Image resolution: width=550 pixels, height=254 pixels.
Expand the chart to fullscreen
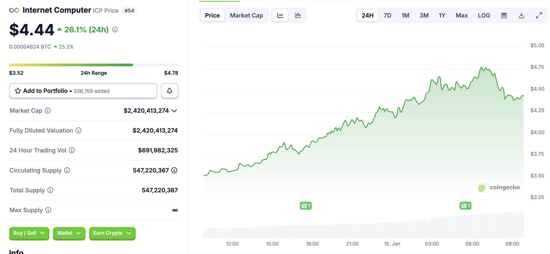coord(539,16)
